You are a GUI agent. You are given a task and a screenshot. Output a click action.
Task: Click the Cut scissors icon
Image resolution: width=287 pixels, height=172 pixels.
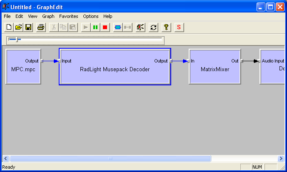pyautogui.click(x=54, y=27)
